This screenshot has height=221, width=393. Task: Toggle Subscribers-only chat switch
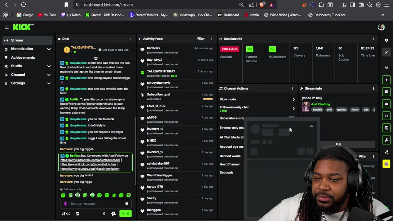pos(291,118)
